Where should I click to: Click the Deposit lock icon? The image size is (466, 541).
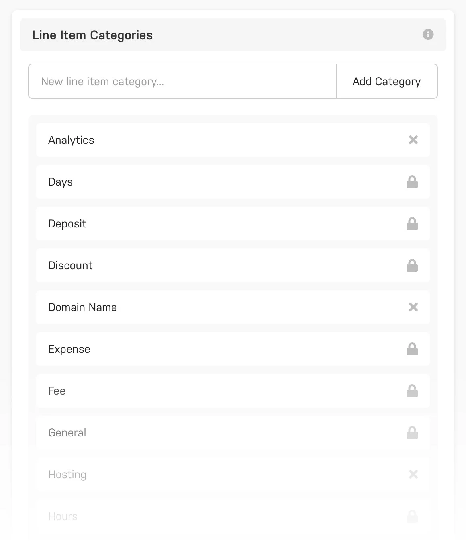pyautogui.click(x=412, y=224)
